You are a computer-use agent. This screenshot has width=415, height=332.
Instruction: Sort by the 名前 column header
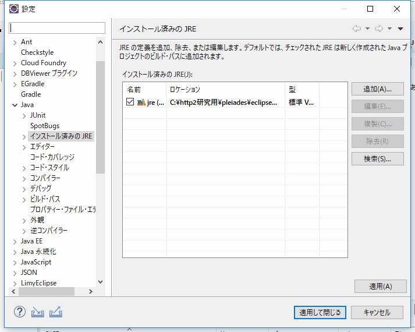145,90
